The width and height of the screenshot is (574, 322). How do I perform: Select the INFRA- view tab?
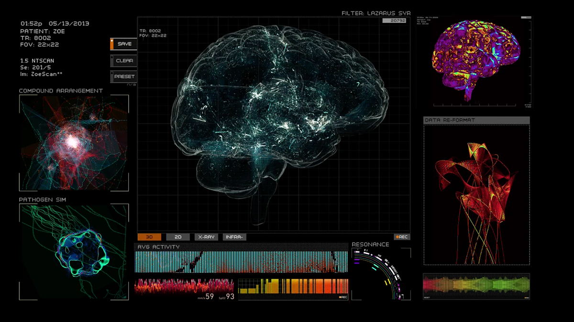click(x=234, y=237)
